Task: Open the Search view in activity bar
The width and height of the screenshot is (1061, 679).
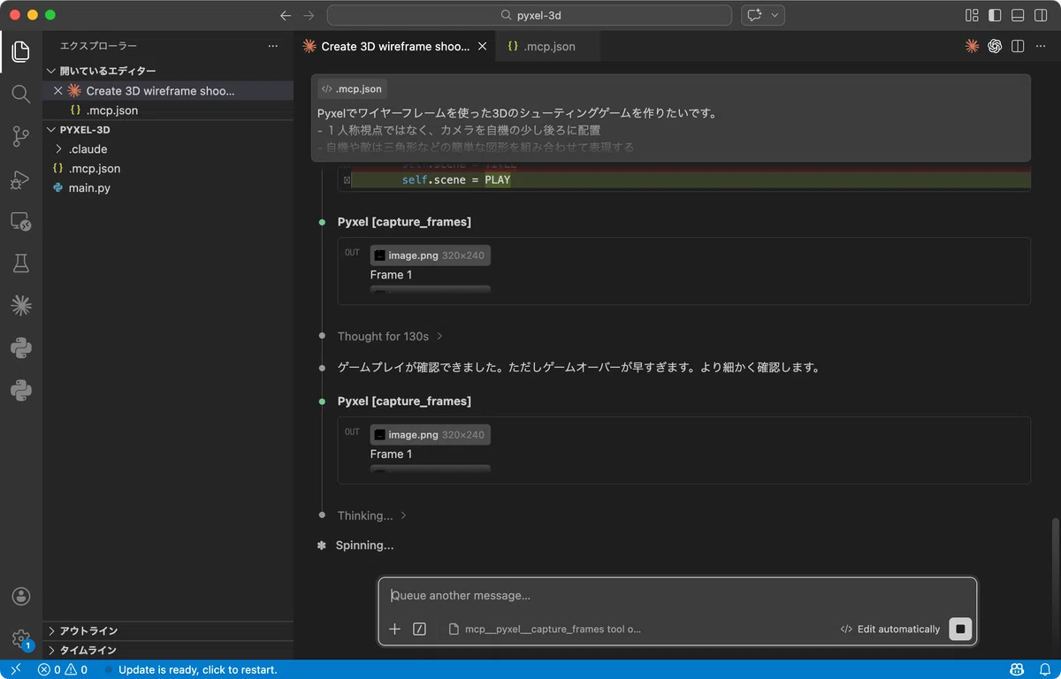Action: pyautogui.click(x=20, y=94)
